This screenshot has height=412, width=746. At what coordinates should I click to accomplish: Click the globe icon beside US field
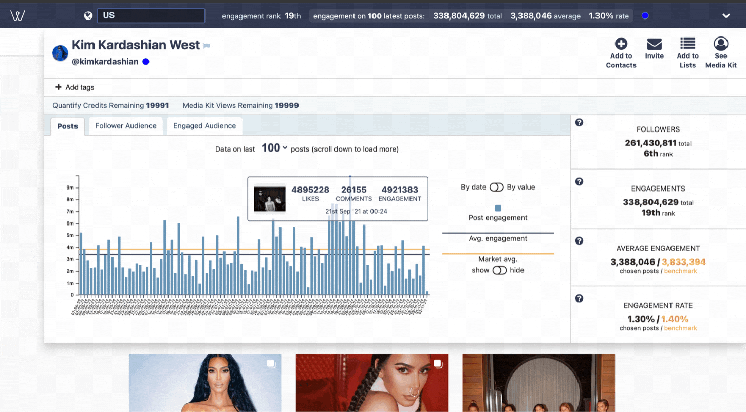(88, 16)
